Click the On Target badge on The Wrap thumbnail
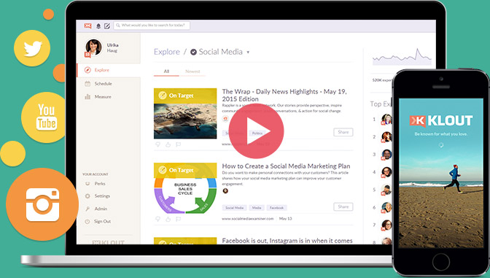Image resolution: width=490 pixels, height=278 pixels. click(x=185, y=96)
